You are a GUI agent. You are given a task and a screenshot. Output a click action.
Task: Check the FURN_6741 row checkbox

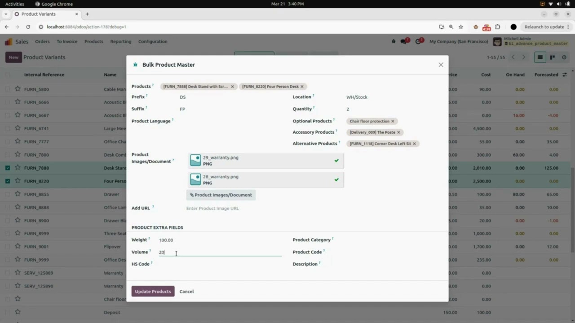pyautogui.click(x=8, y=128)
